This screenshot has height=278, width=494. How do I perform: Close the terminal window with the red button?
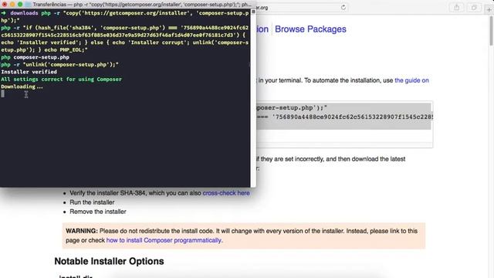[x=5, y=5]
